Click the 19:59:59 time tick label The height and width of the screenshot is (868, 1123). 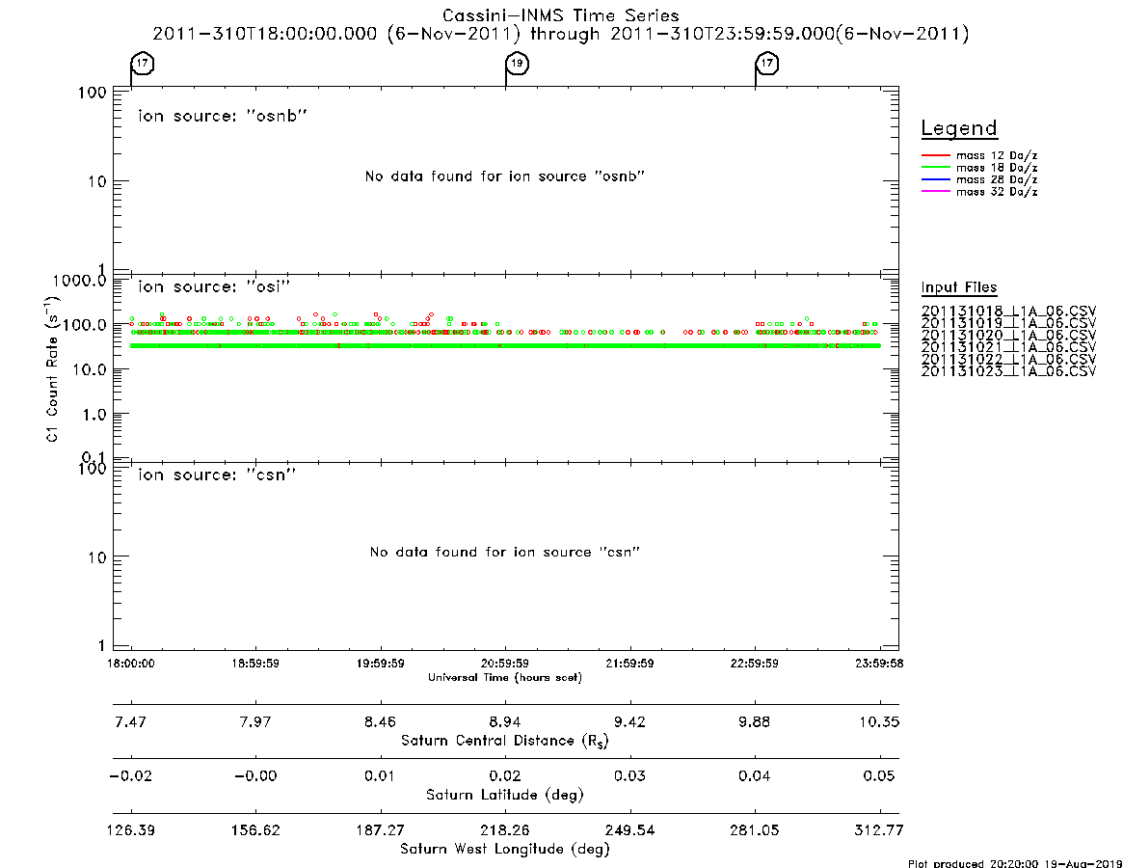[381, 664]
